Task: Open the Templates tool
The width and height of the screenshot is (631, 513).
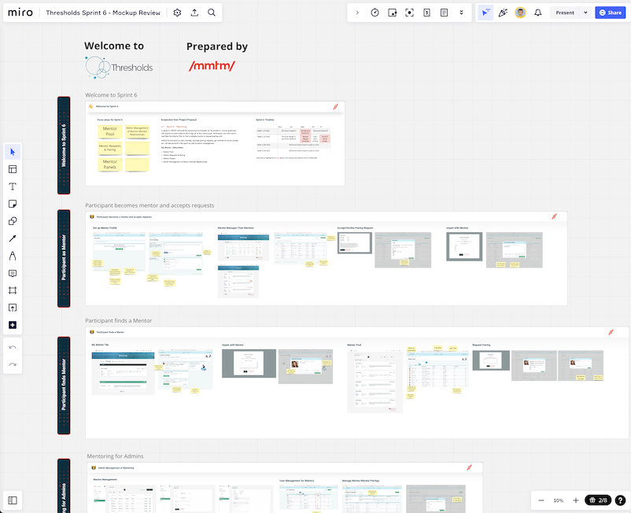Action: click(13, 169)
